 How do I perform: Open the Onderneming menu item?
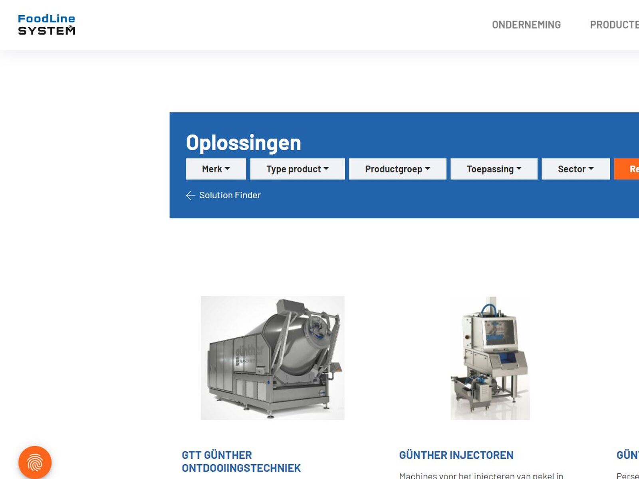pyautogui.click(x=526, y=25)
